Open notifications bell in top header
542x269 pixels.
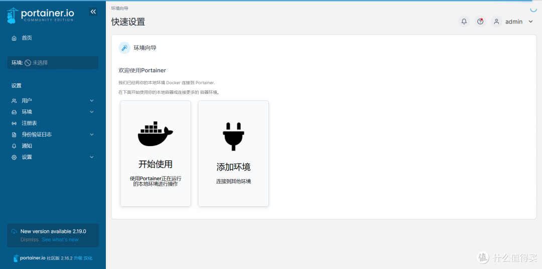click(464, 22)
